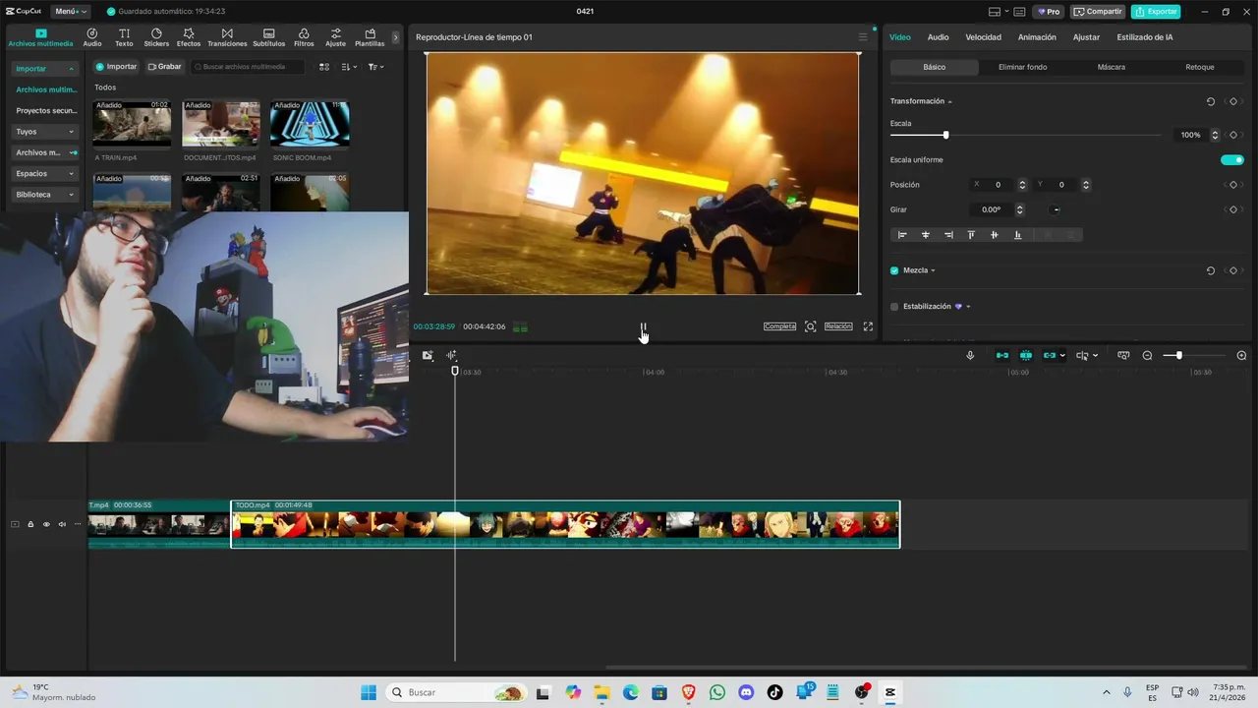The image size is (1258, 708).
Task: Add a keyframe for Escala
Action: (1233, 135)
